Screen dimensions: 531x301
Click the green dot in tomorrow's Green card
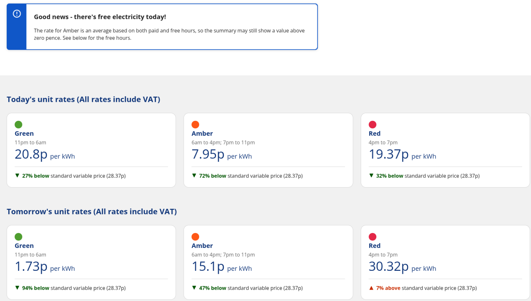19,237
